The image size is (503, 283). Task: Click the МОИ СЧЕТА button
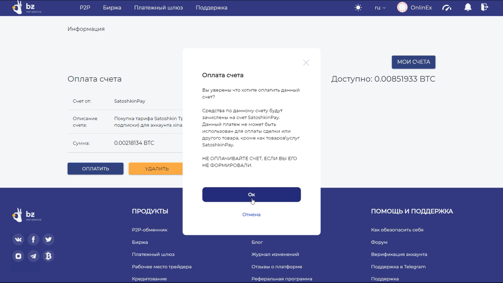coord(413,62)
